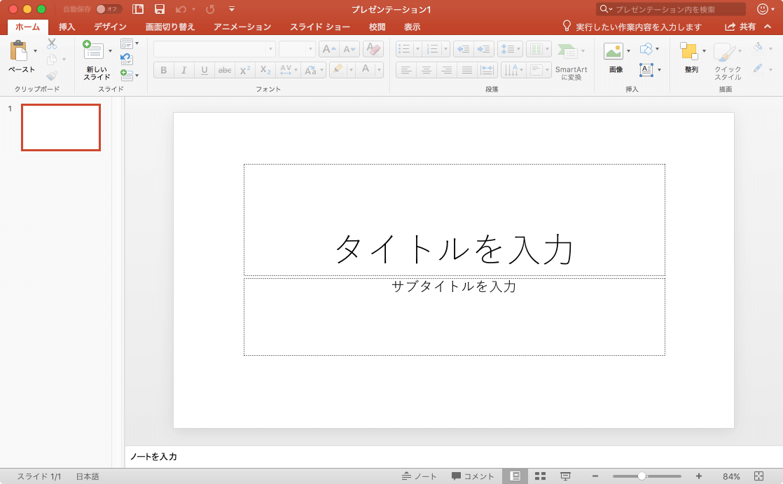783x484 pixels.
Task: Insert a new slide with the New Slide icon
Action: [93, 51]
